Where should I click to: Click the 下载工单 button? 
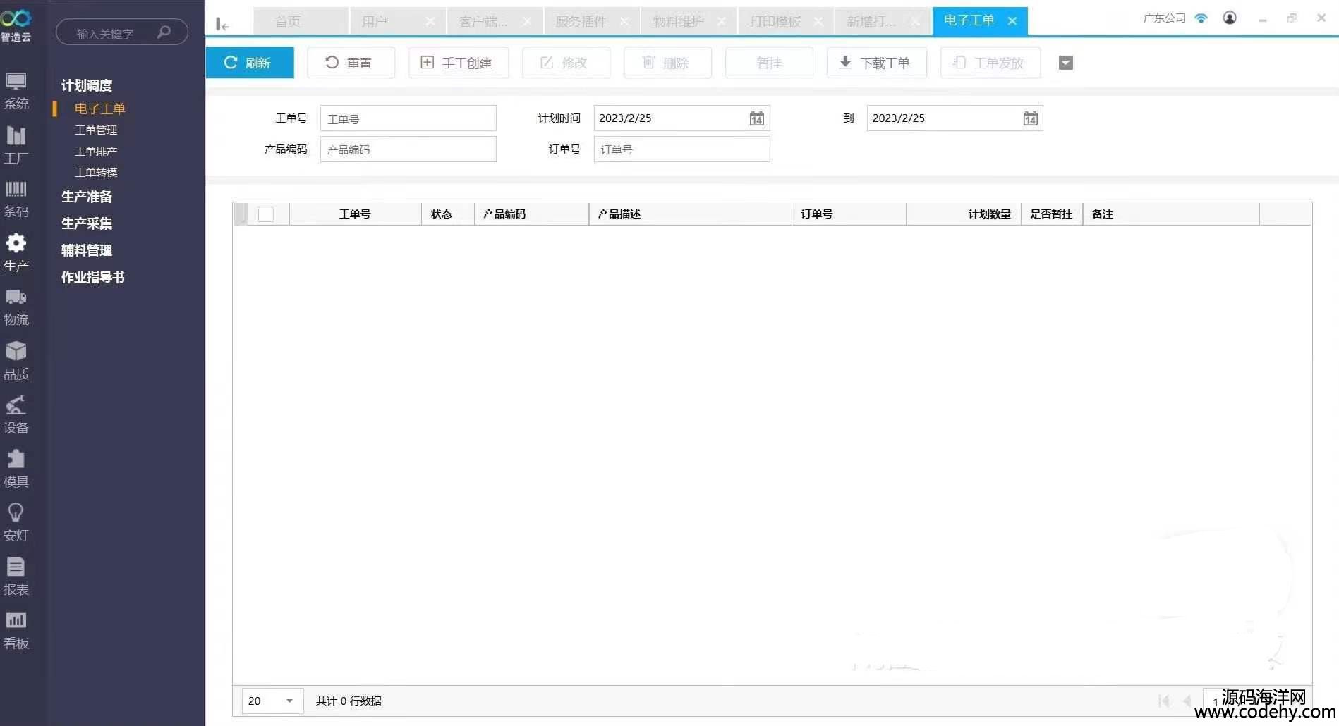pyautogui.click(x=876, y=63)
